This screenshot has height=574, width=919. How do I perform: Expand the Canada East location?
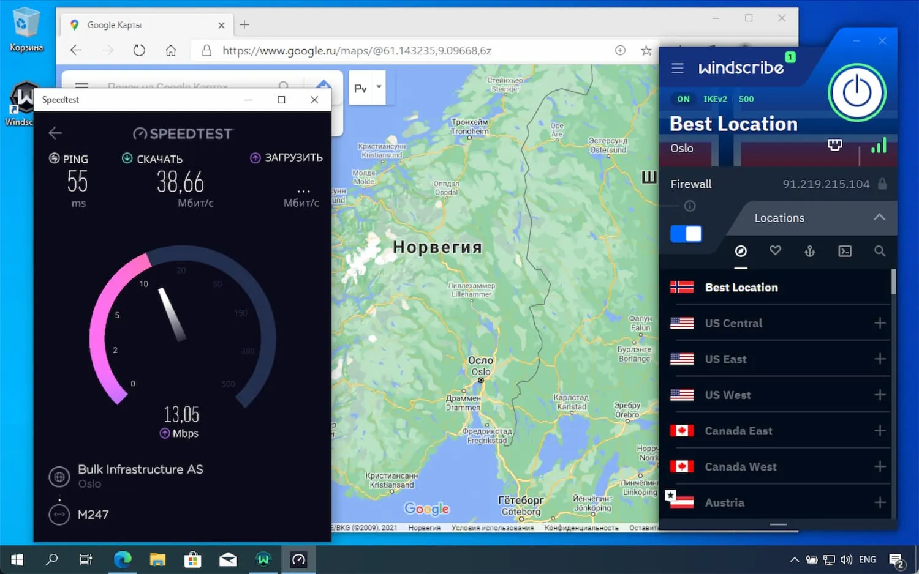point(880,431)
